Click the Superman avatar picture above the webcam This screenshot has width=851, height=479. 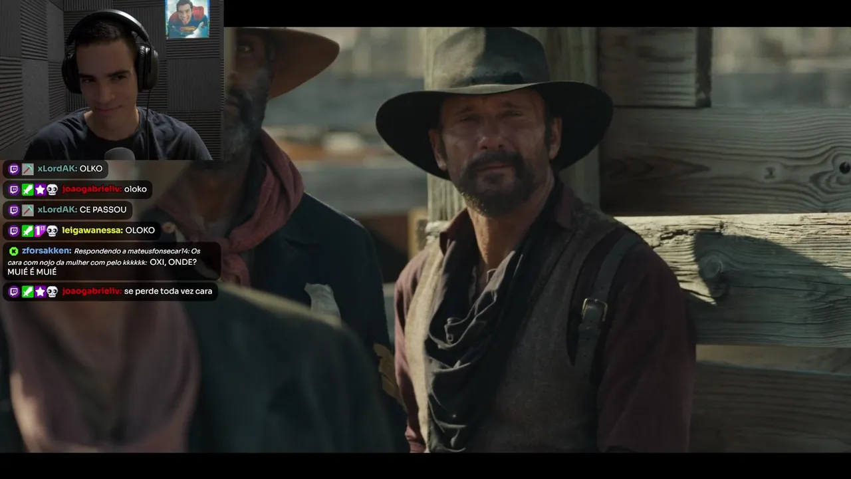[187, 19]
